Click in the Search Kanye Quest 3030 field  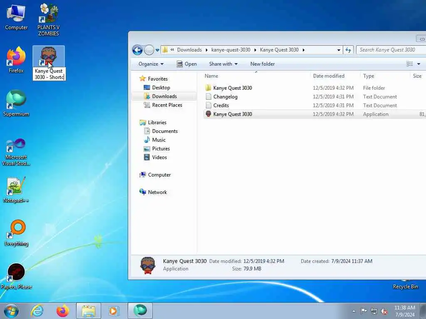pyautogui.click(x=391, y=50)
